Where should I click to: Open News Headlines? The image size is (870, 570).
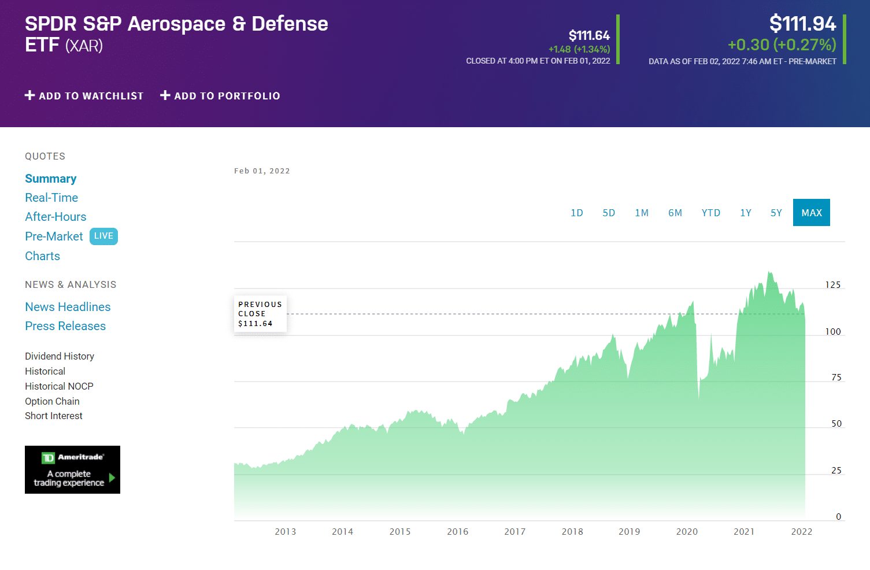pyautogui.click(x=68, y=306)
